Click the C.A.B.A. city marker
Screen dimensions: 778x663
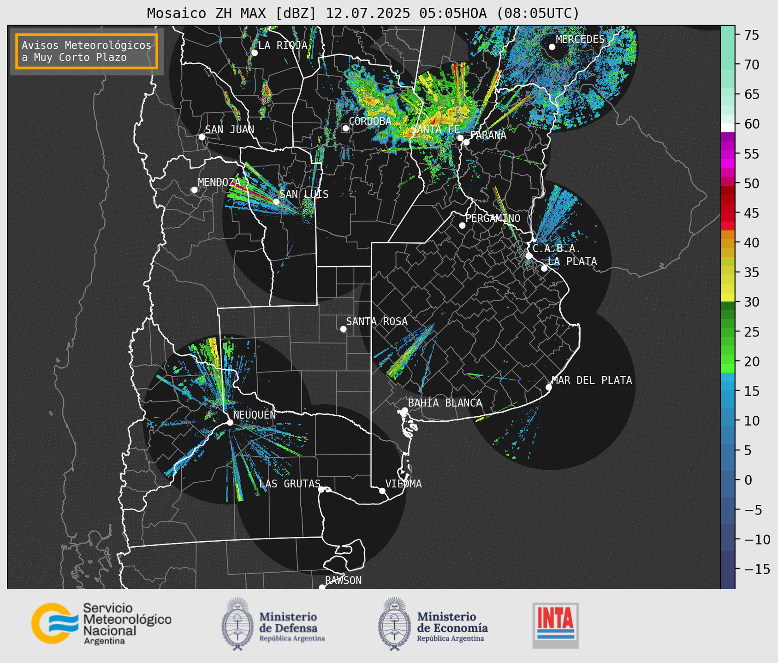(529, 256)
